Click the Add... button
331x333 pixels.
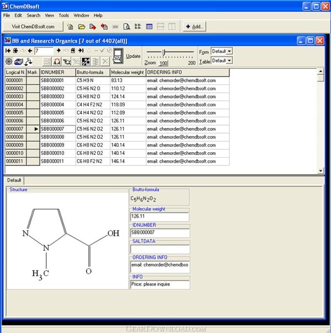click(x=194, y=26)
